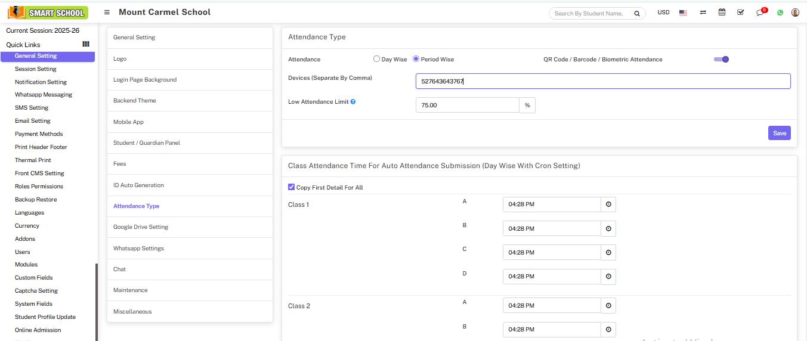Click the WhatsApp icon in header

click(780, 13)
